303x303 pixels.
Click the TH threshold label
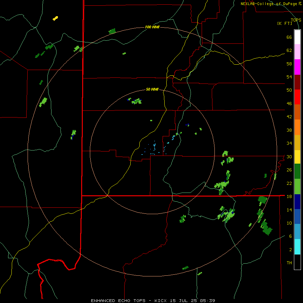click(289, 263)
